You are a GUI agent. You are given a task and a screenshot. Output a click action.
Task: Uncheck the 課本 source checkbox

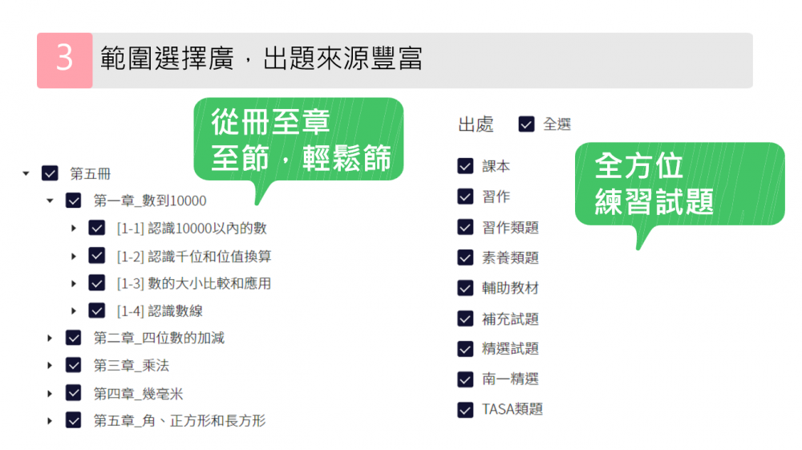point(465,166)
